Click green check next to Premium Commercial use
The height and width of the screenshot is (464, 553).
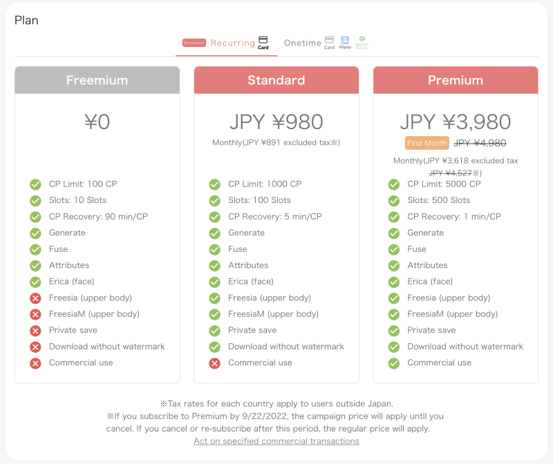pyautogui.click(x=394, y=363)
